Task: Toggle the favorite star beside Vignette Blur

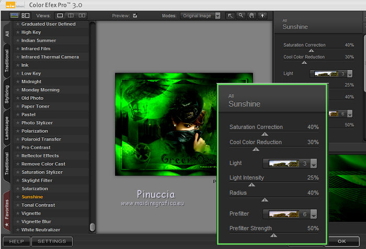Action: click(17, 221)
